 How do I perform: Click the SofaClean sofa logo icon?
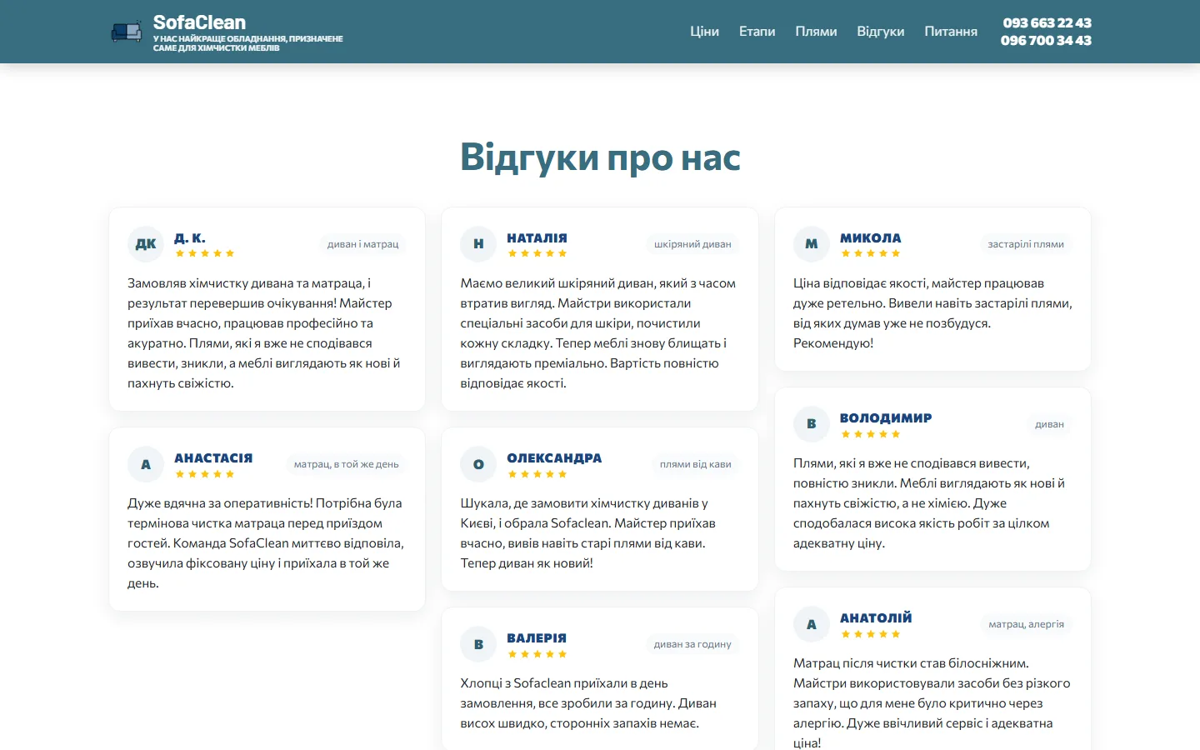127,32
